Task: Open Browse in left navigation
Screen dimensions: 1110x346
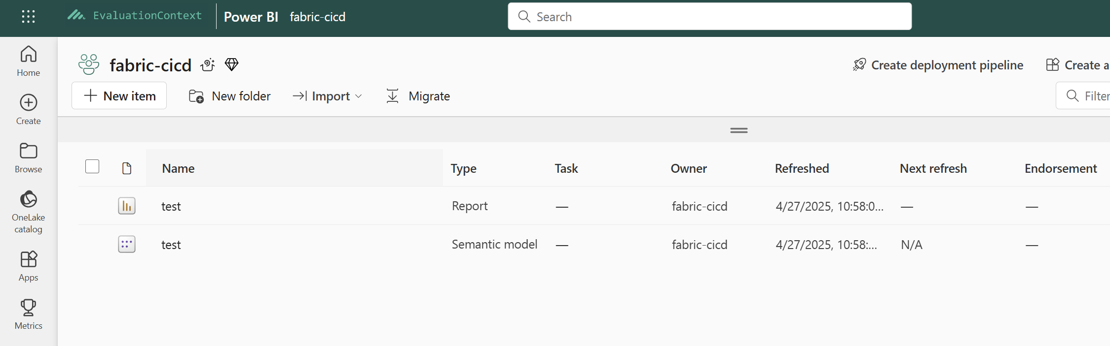Action: (29, 157)
